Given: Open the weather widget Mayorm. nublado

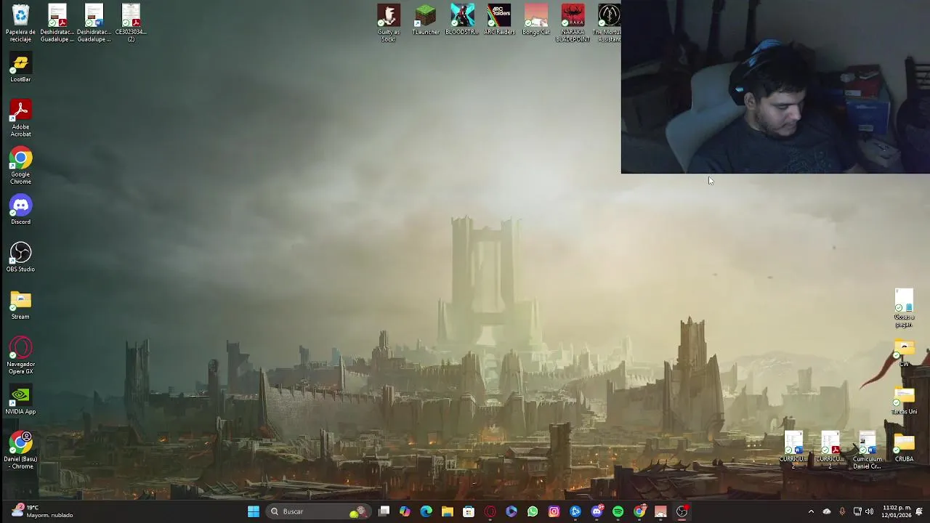Looking at the screenshot, I should (42, 511).
